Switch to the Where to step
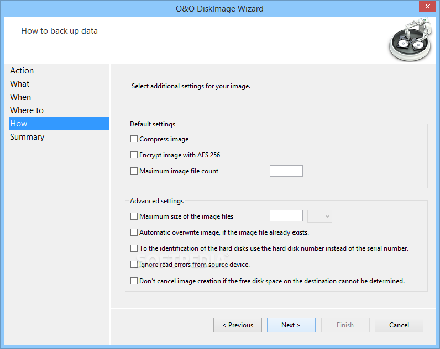440x349 pixels. pyautogui.click(x=59, y=110)
